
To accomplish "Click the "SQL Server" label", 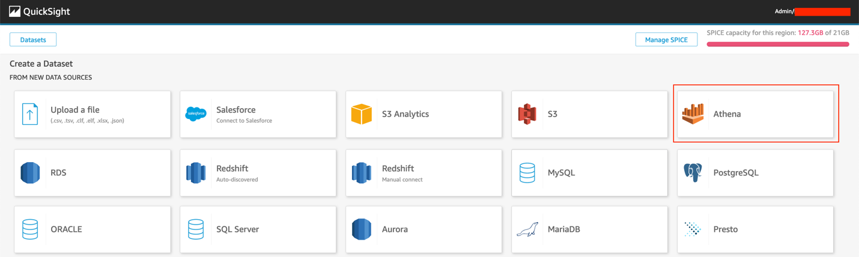I will point(238,229).
